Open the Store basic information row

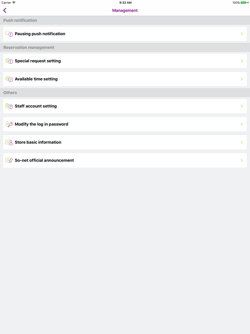(125, 142)
